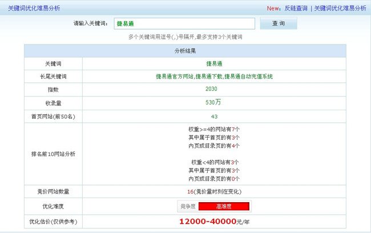This screenshot has height=233, width=371.
Task: Click the bidding sites count 16
Action: pos(189,191)
